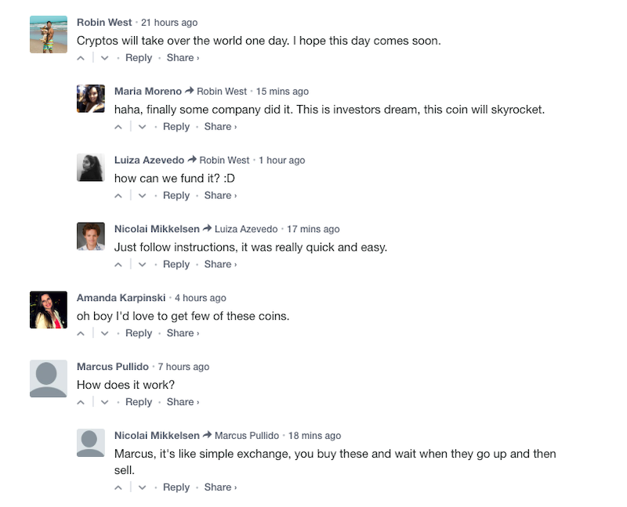
Task: Click Amanda Karpinski's avatar photo
Action: point(49,310)
